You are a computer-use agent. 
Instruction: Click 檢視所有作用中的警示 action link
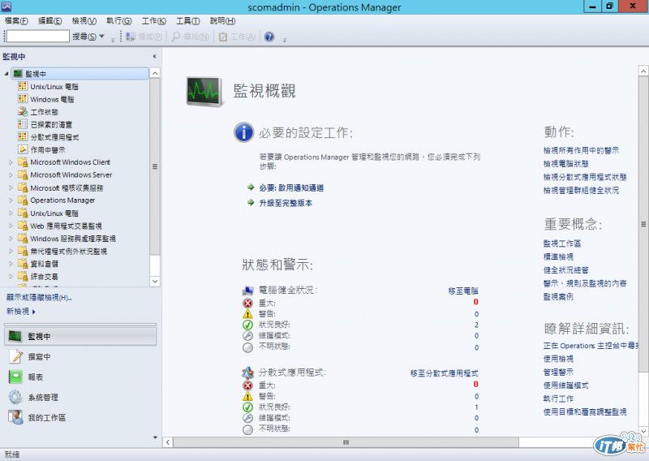click(x=581, y=150)
